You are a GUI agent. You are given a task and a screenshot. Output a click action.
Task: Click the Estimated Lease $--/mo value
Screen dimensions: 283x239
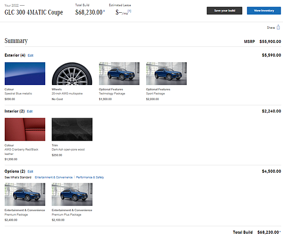pos(122,12)
